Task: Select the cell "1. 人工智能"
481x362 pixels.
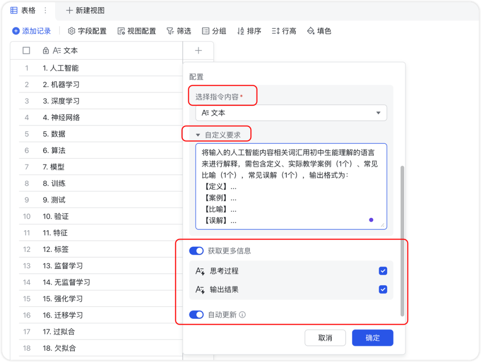Action: click(101, 68)
